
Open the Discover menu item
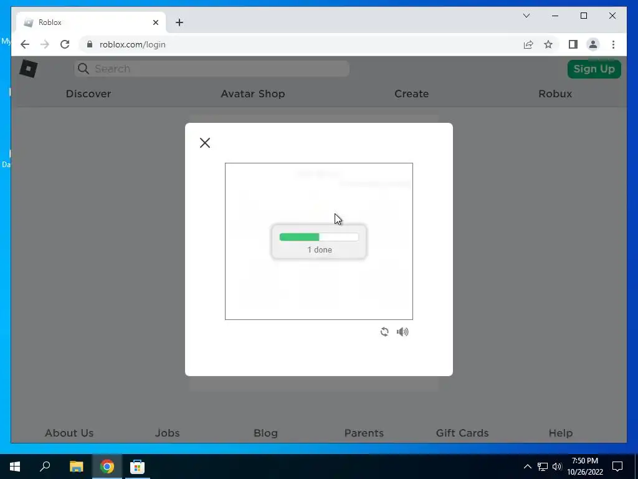(x=88, y=94)
